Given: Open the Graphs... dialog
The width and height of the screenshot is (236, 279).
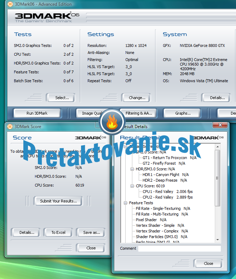Looking at the screenshot, I should (x=182, y=113).
